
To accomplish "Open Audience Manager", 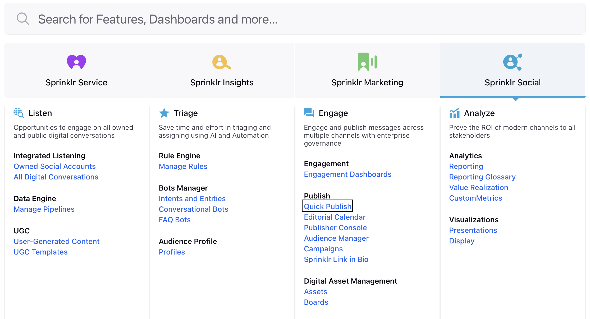I will pos(336,238).
